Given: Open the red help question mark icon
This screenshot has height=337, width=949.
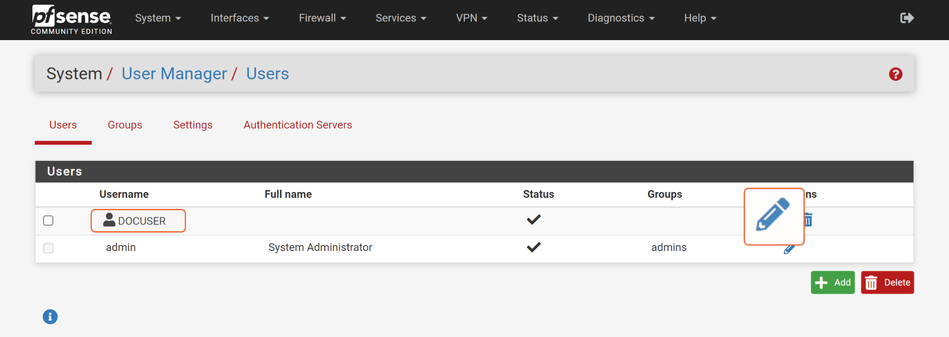Looking at the screenshot, I should pyautogui.click(x=895, y=74).
